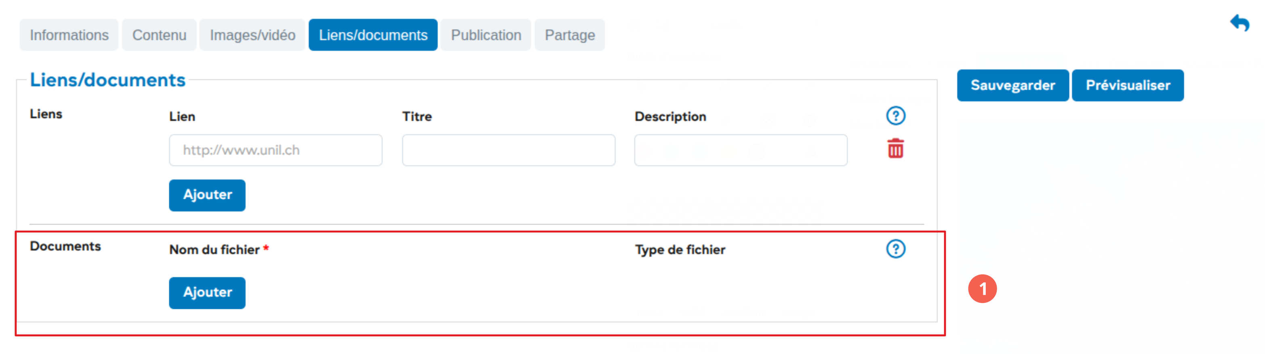Select the Liens/documents tab
The image size is (1265, 354).
point(373,35)
